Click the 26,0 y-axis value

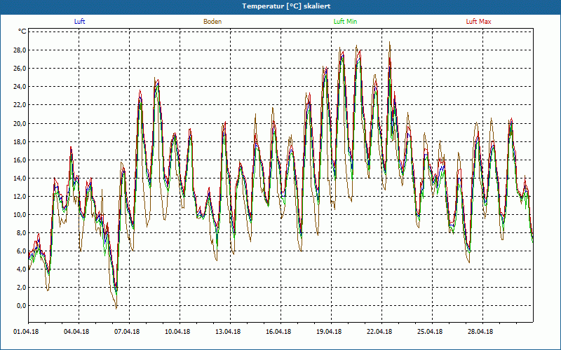(20, 68)
